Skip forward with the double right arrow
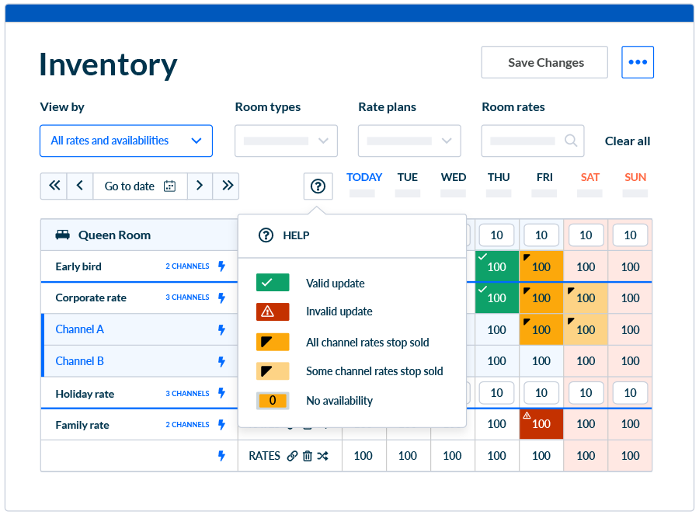Screen dimensions: 699x515 tap(226, 186)
